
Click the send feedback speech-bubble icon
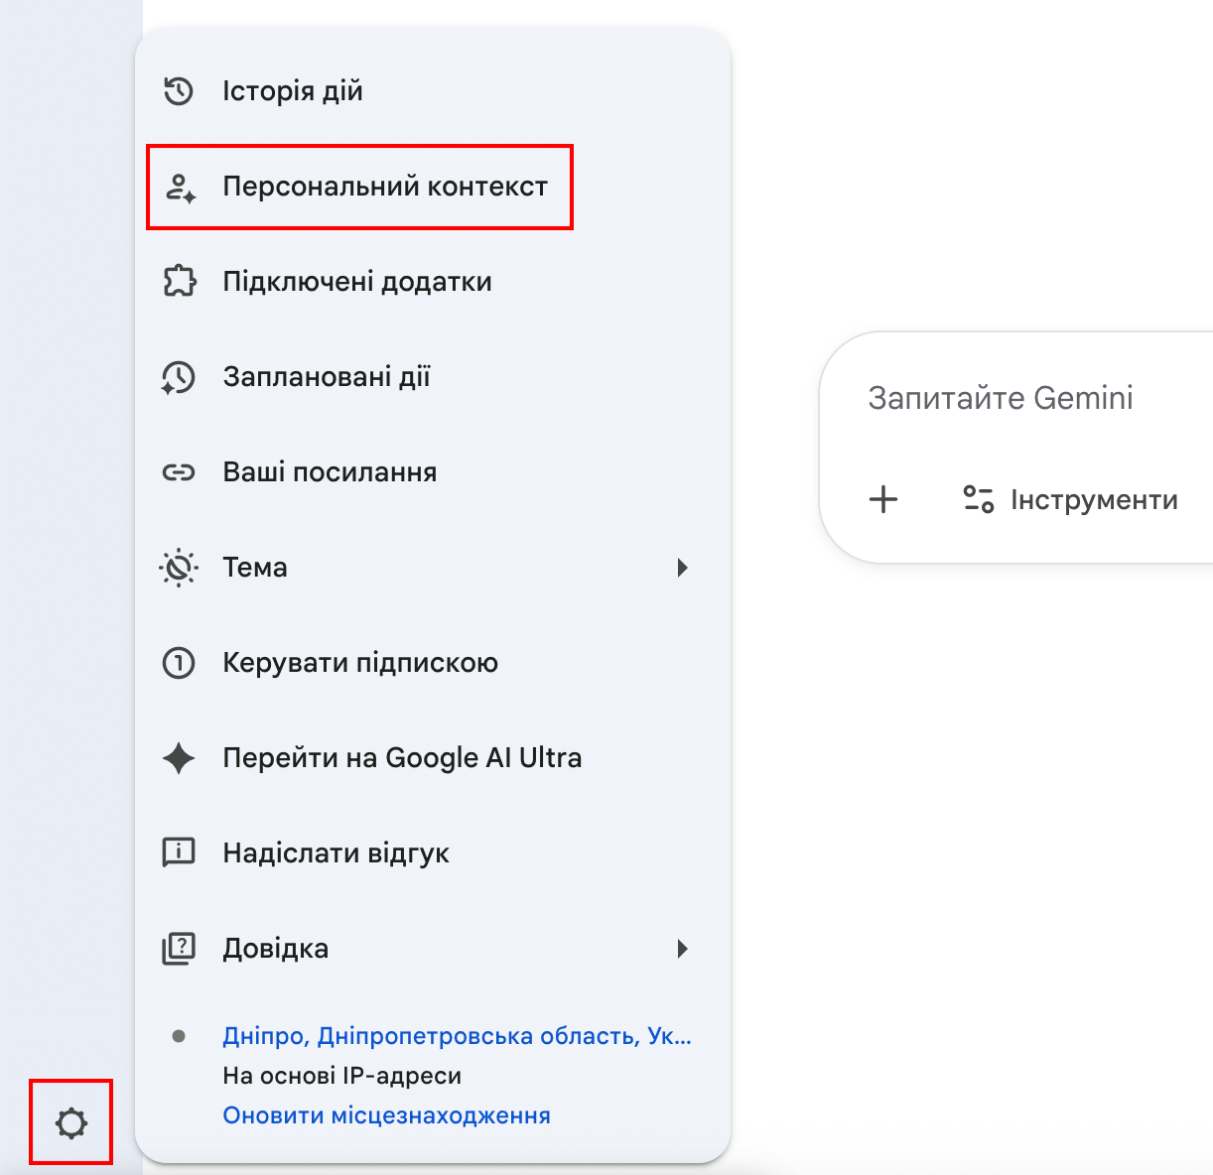pos(179,852)
